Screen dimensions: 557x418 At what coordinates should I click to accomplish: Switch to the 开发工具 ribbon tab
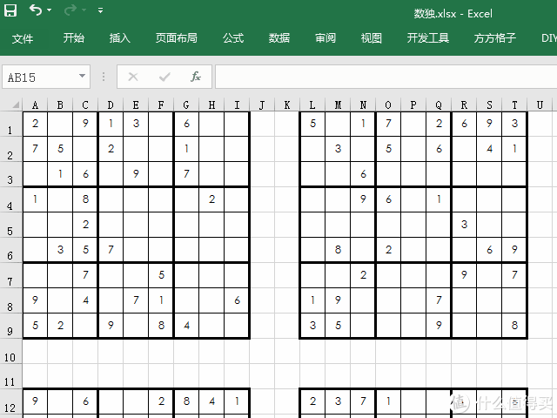click(x=428, y=37)
